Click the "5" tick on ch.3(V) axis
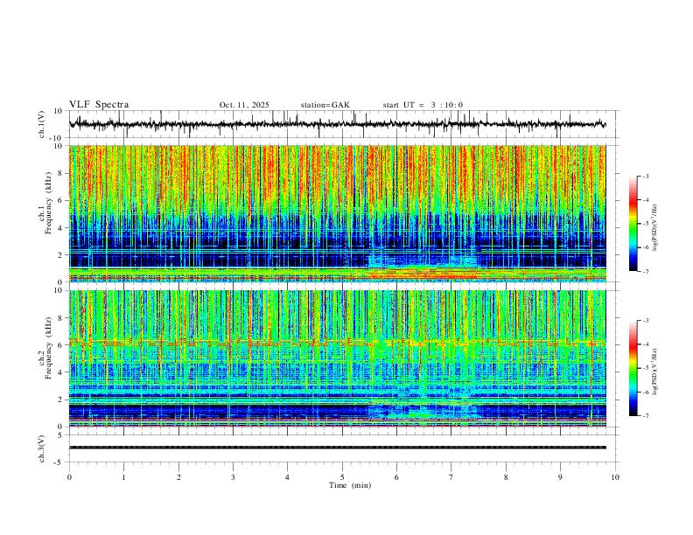This screenshot has width=693, height=535. click(x=61, y=435)
